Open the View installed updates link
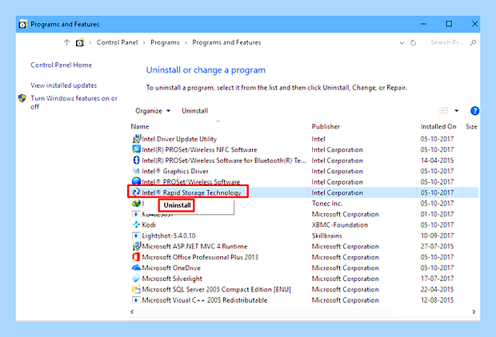 click(63, 85)
